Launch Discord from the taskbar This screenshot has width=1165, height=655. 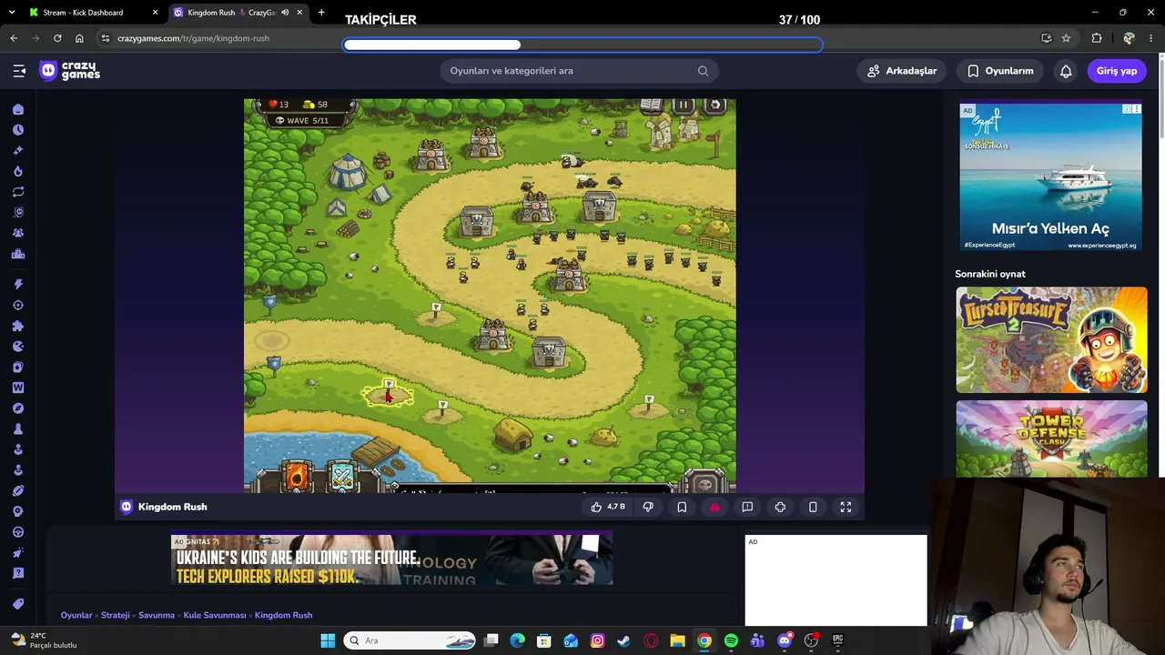coord(785,640)
